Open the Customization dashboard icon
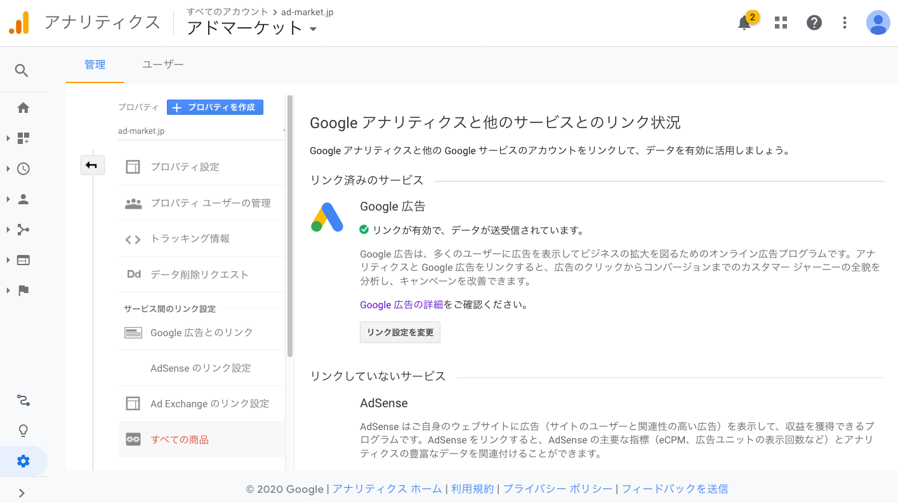 tap(23, 138)
